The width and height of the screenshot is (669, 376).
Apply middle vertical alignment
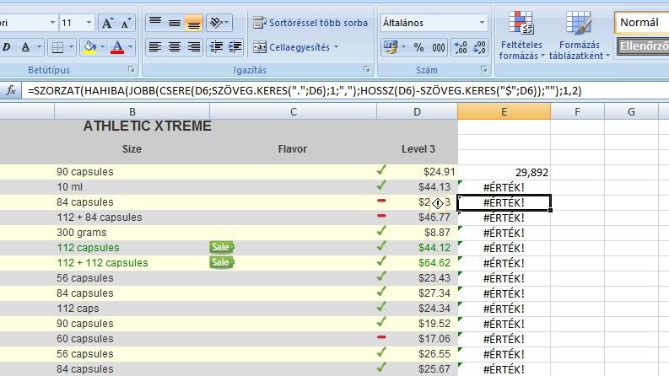pyautogui.click(x=174, y=23)
